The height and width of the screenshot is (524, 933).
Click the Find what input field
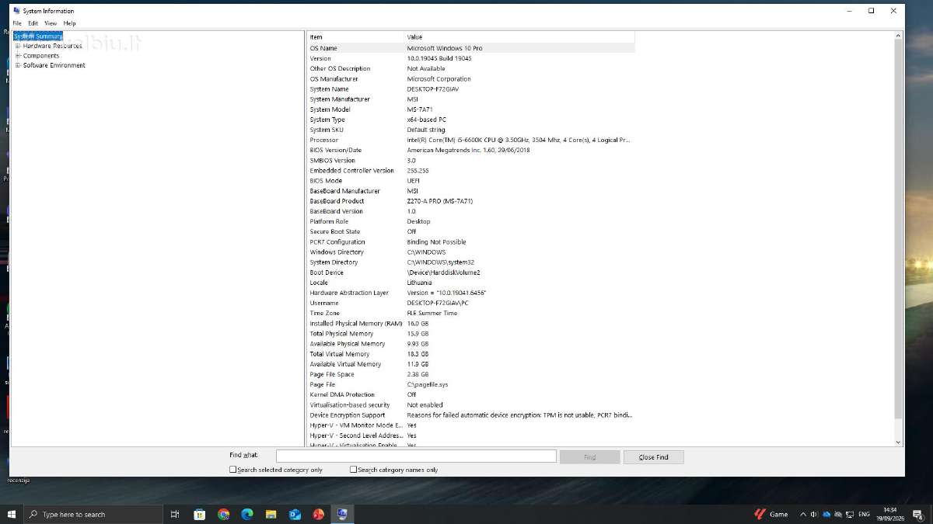416,456
